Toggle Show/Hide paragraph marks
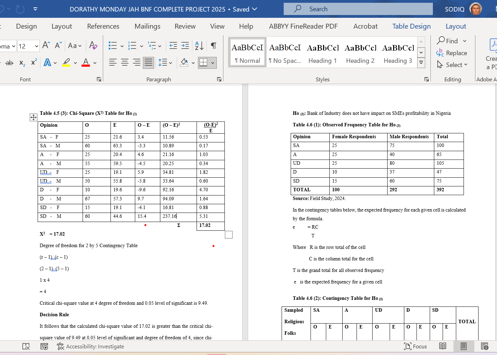 pyautogui.click(x=214, y=45)
